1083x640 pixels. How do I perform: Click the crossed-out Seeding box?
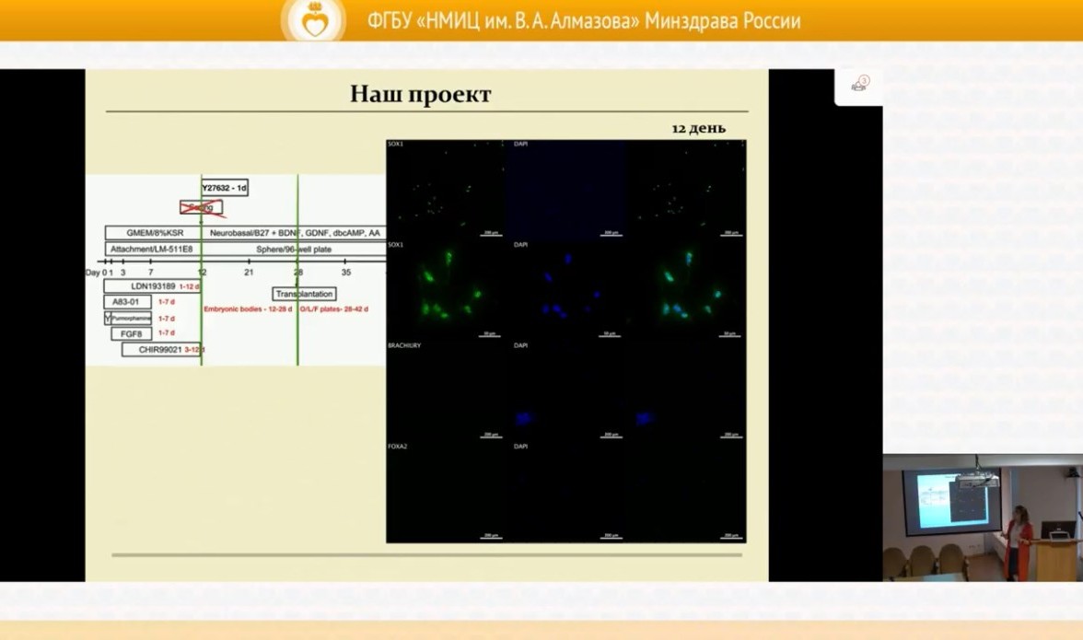tap(201, 207)
